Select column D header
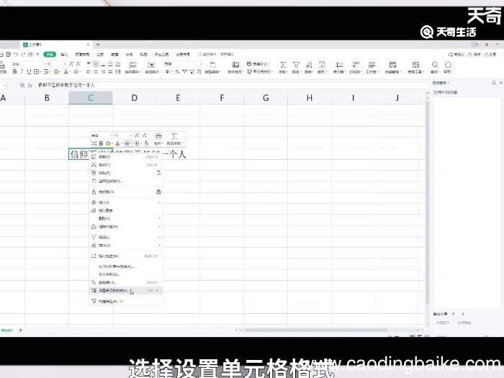The height and width of the screenshot is (378, 504). [135, 98]
